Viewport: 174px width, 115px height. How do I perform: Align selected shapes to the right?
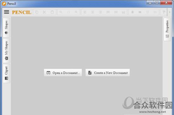100,12
